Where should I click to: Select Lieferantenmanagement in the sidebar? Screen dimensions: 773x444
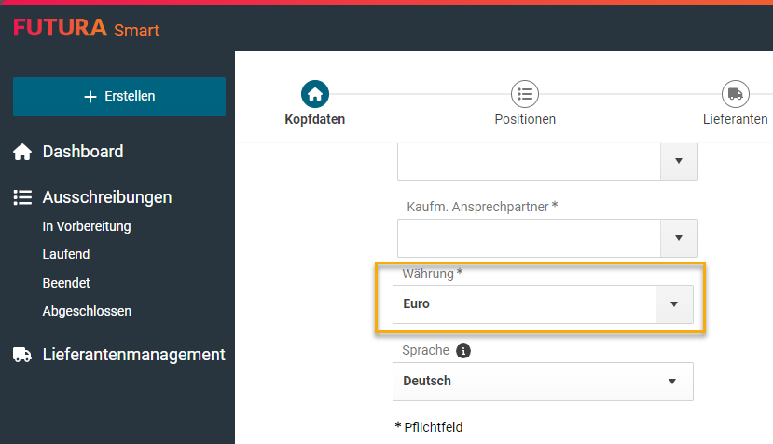[x=133, y=355]
